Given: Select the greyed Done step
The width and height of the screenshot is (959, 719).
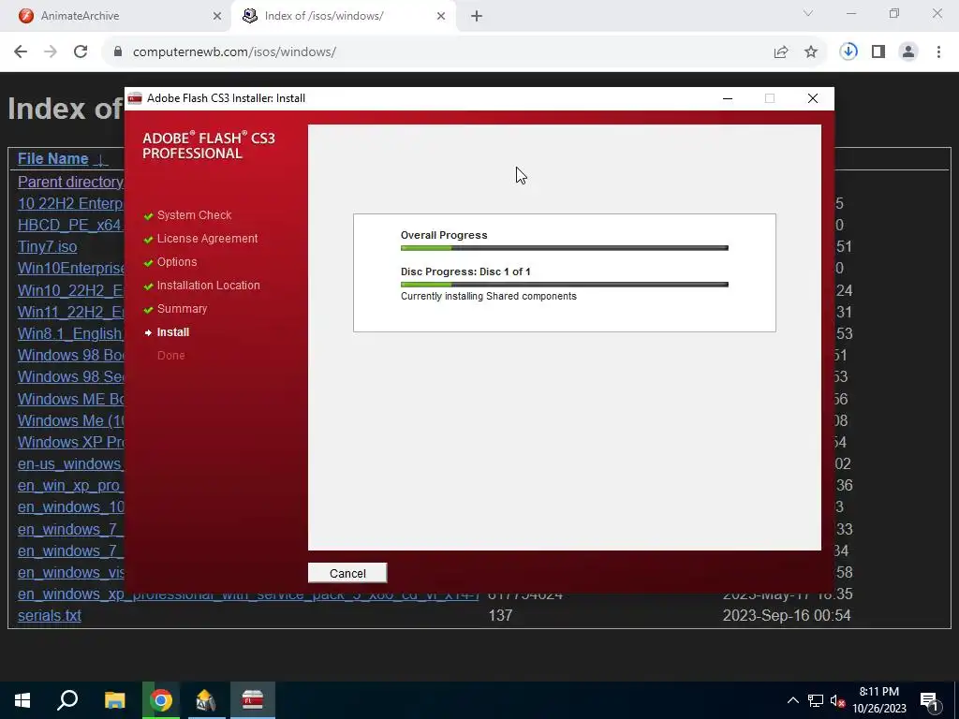Looking at the screenshot, I should point(170,355).
